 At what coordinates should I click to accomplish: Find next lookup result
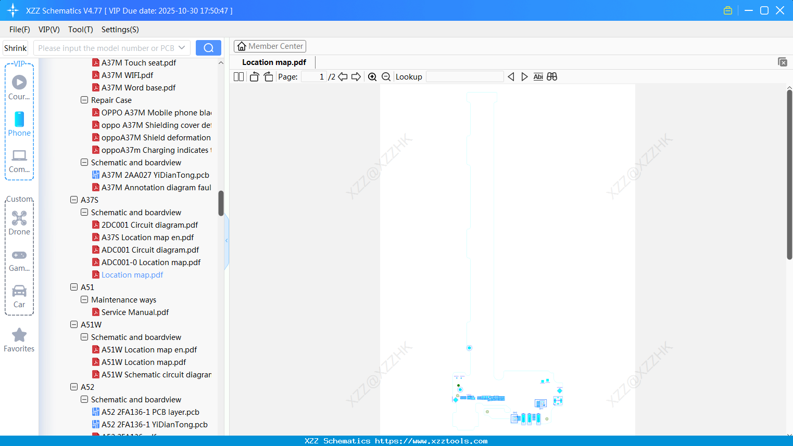click(524, 77)
